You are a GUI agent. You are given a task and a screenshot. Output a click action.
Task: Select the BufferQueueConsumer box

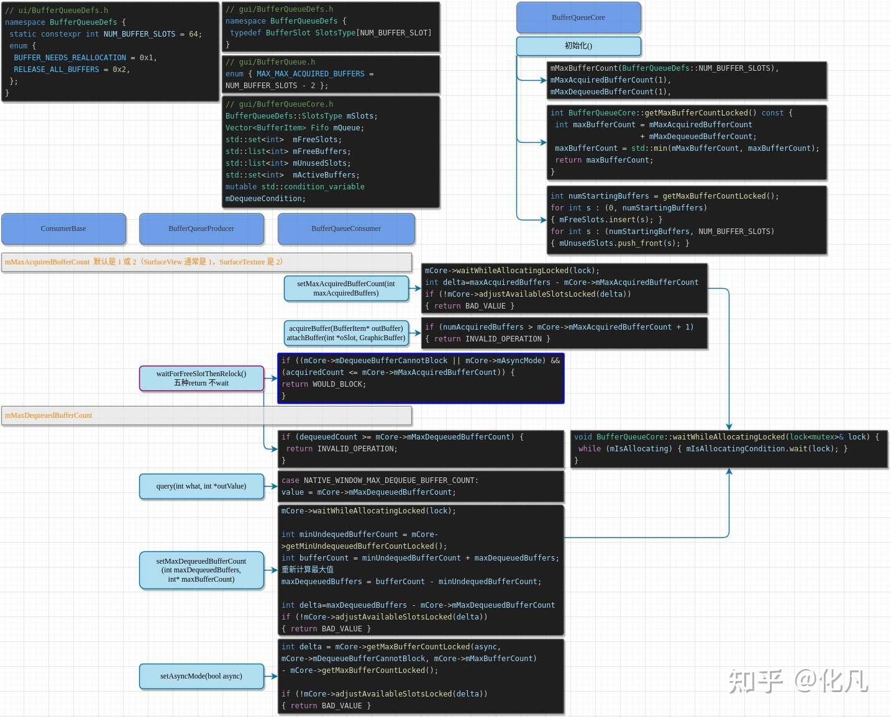coord(346,228)
